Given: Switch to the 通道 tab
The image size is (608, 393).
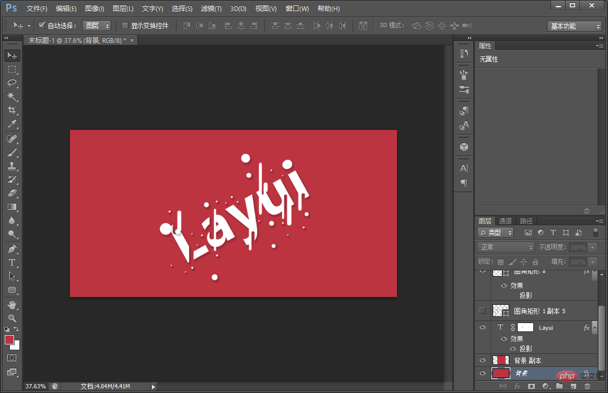Looking at the screenshot, I should [505, 221].
